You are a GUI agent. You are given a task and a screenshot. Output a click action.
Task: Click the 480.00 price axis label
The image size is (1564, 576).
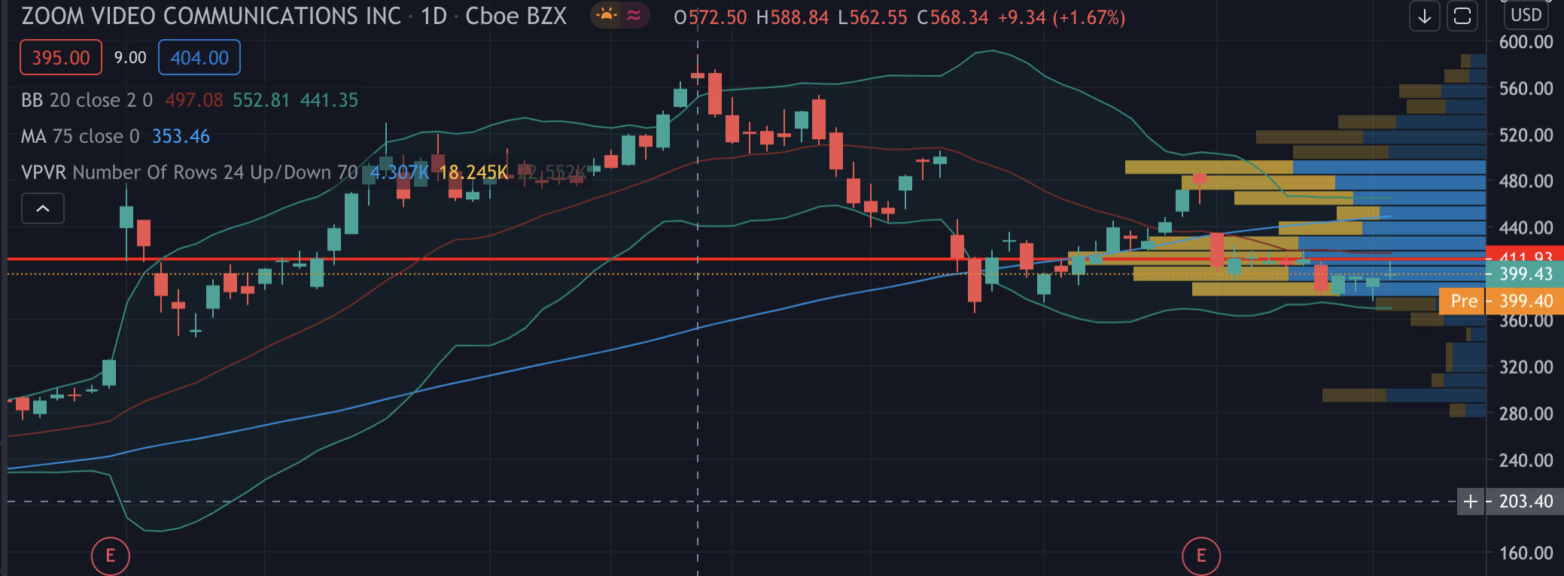click(1526, 181)
